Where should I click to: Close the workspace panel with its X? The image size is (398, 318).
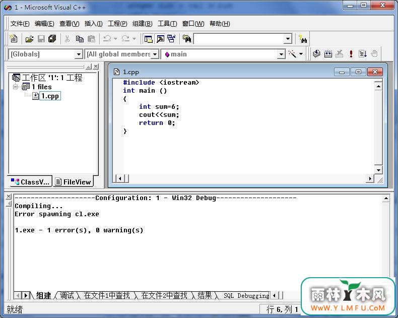point(95,67)
